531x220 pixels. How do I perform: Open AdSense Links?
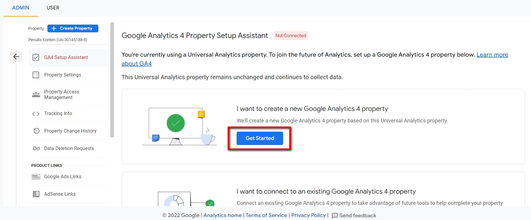(69, 194)
